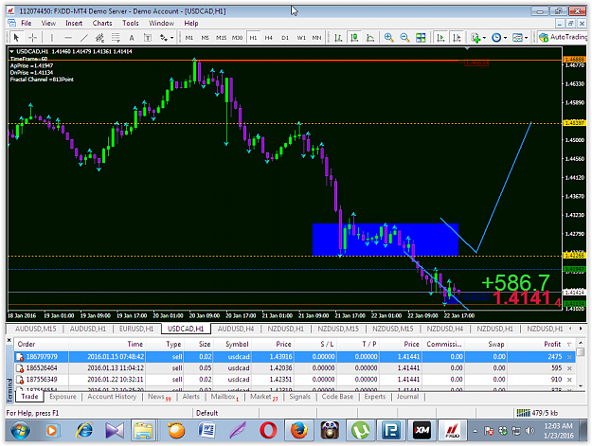Draw a horizontal line tool
The width and height of the screenshot is (592, 446).
[68, 37]
